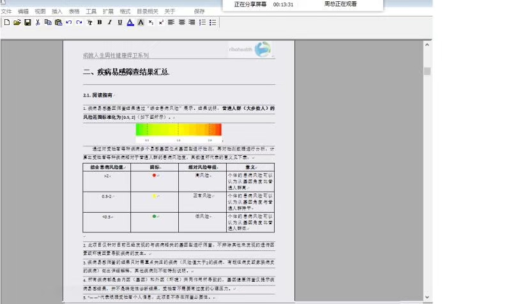Click the Open folder icon
The height and width of the screenshot is (304, 511).
point(17,22)
